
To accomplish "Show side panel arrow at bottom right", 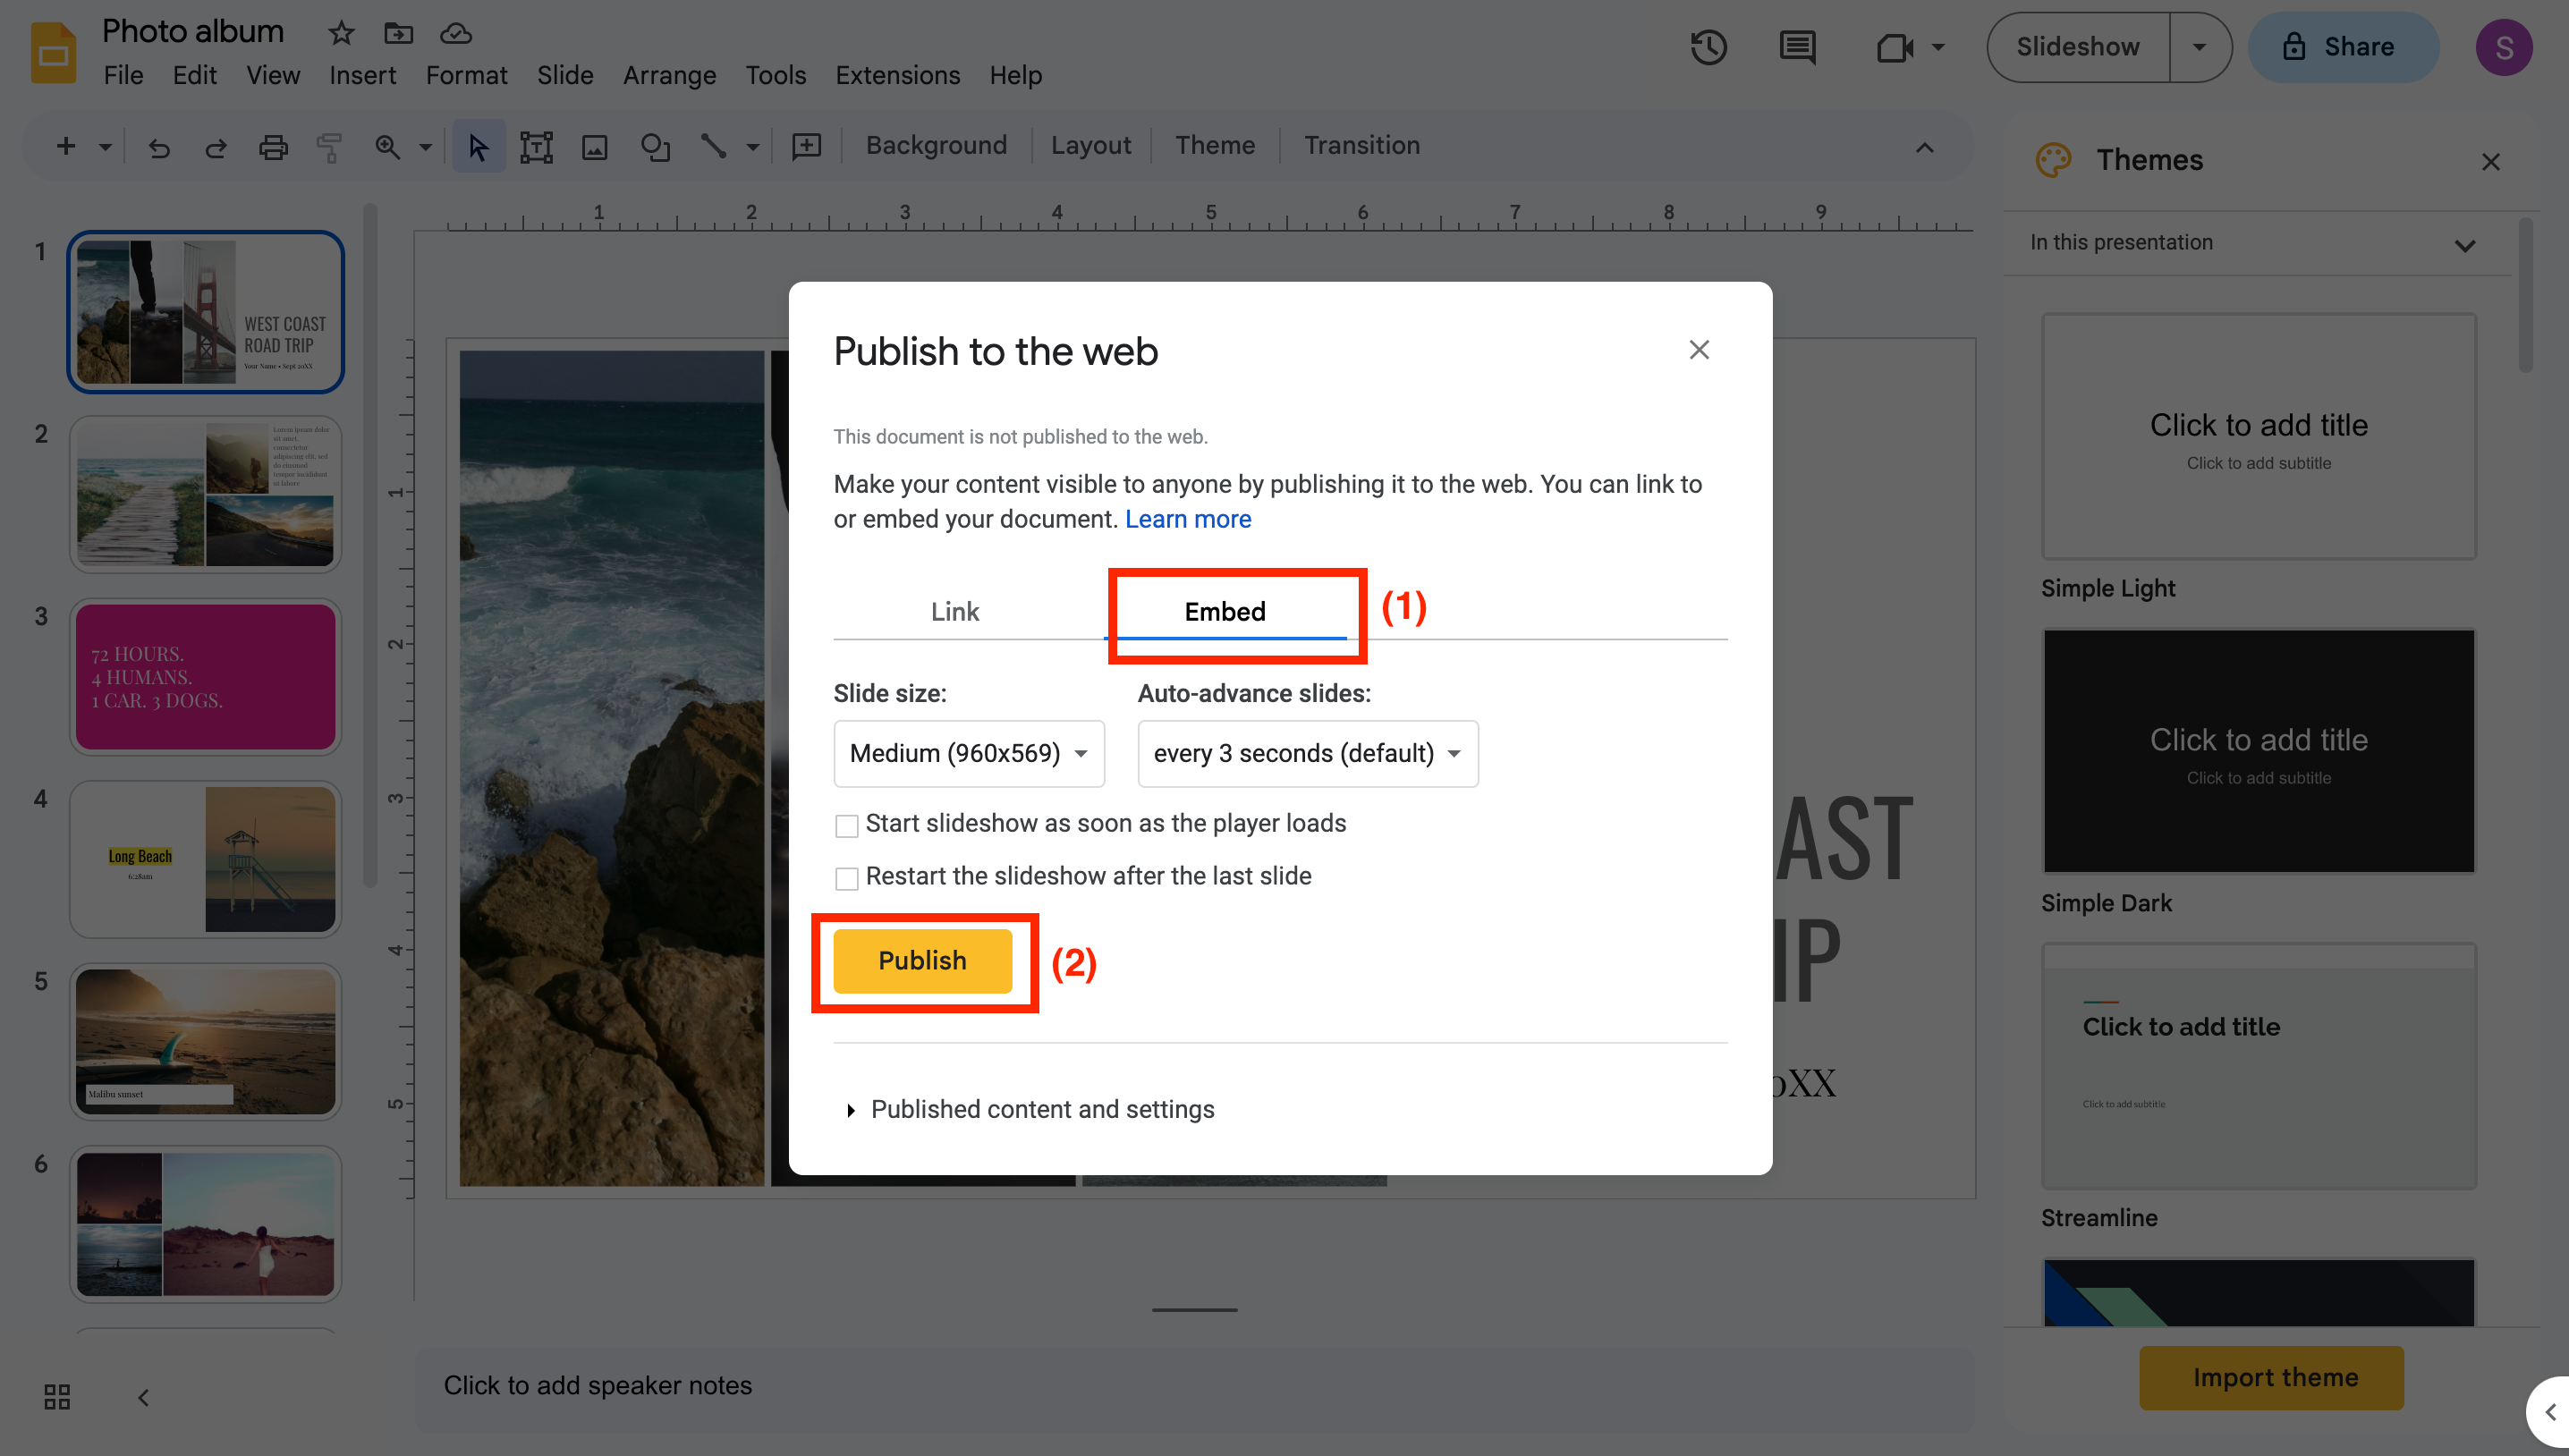I will click(2548, 1412).
